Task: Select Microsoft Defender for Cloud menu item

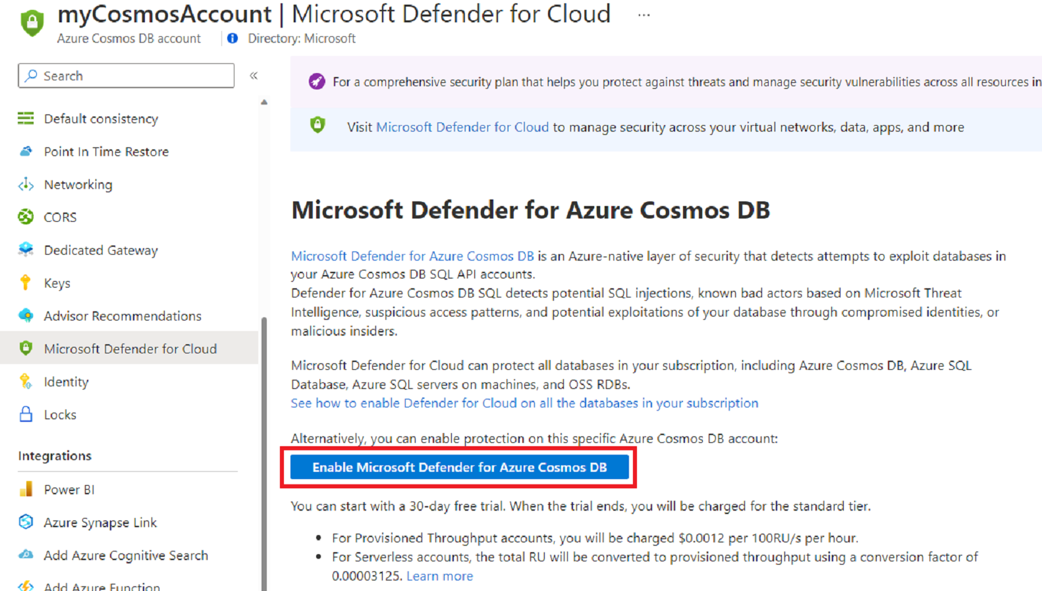Action: pos(129,348)
